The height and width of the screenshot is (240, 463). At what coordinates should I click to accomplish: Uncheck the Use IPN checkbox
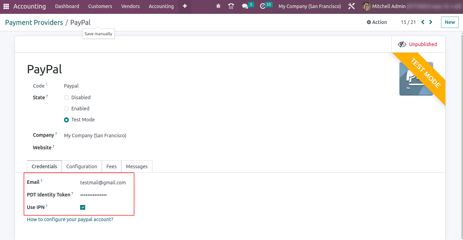click(x=83, y=207)
